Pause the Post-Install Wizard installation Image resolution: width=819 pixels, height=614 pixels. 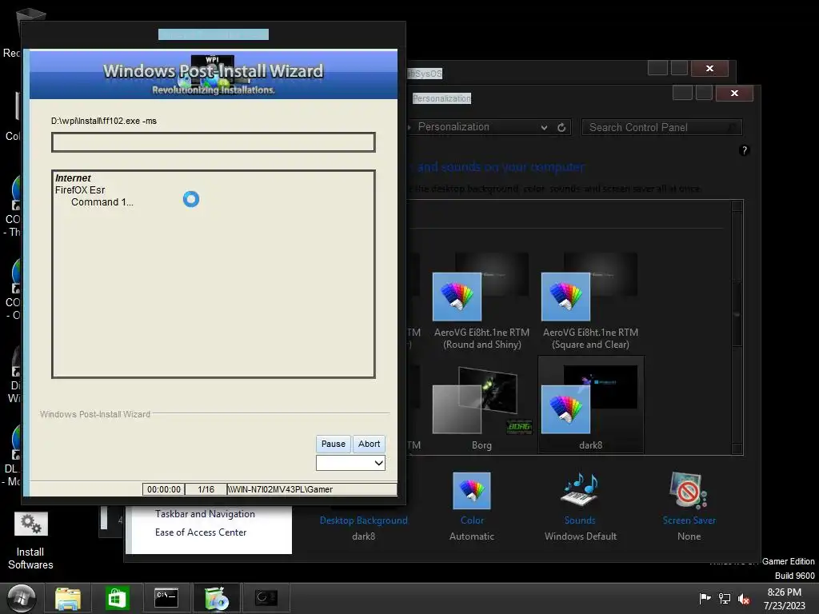tap(334, 444)
